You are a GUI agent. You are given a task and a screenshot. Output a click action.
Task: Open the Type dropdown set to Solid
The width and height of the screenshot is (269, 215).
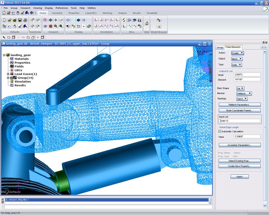237,65
